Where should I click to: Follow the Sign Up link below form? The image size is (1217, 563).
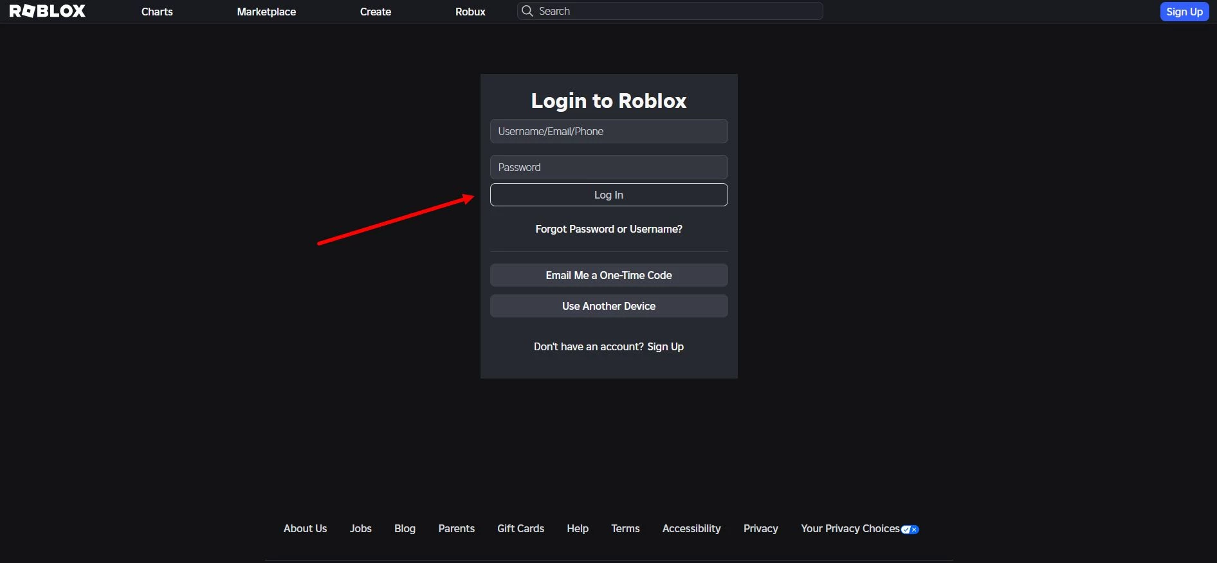[x=665, y=346]
